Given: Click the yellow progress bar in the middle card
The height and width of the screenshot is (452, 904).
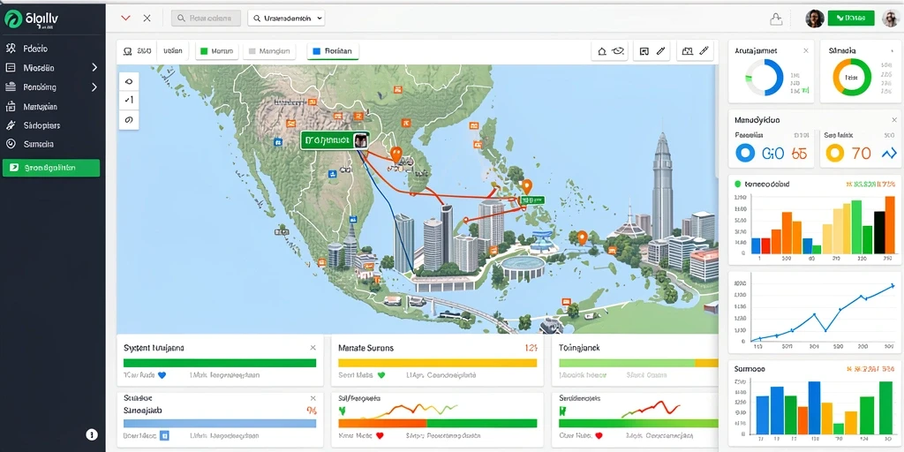Looking at the screenshot, I should pyautogui.click(x=438, y=363).
